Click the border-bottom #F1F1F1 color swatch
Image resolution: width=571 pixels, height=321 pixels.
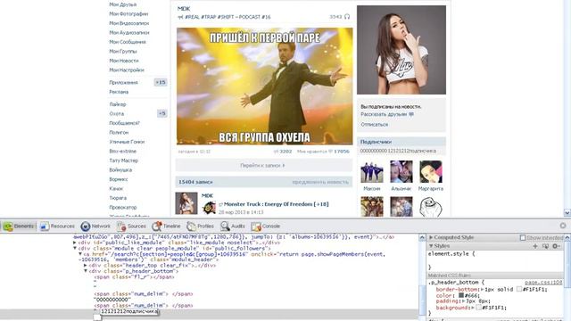tap(519, 289)
